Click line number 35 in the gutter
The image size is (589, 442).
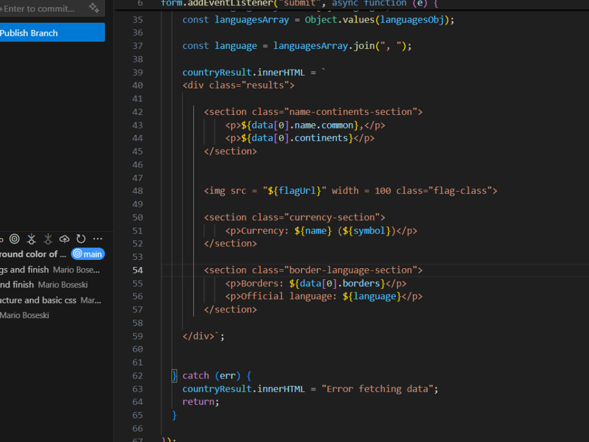(x=137, y=19)
